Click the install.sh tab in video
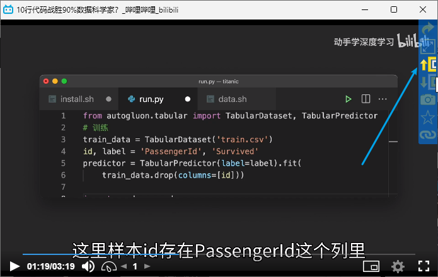The width and height of the screenshot is (438, 277). coord(76,99)
